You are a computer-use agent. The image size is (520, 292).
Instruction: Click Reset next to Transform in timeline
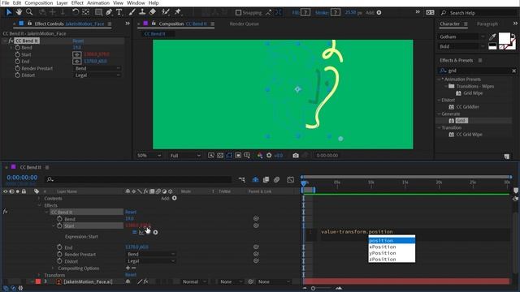click(x=131, y=275)
